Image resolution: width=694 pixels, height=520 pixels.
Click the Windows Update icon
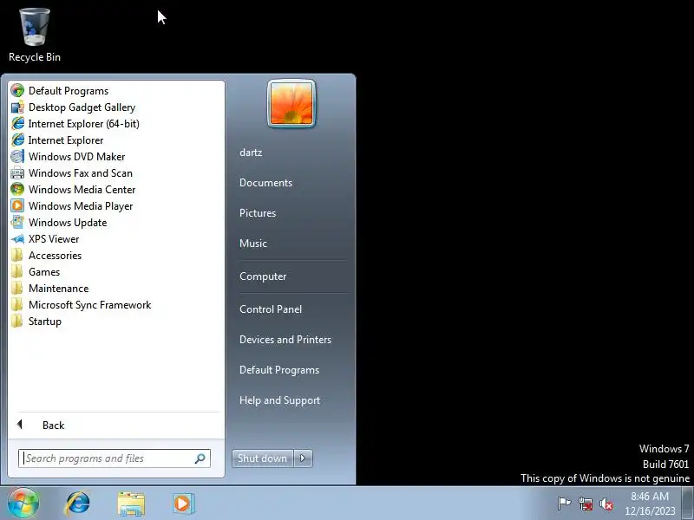pos(17,223)
